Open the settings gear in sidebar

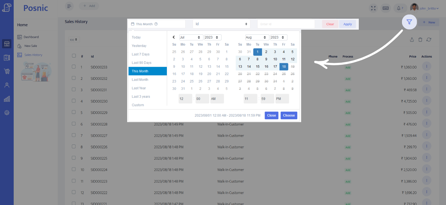[x=7, y=113]
